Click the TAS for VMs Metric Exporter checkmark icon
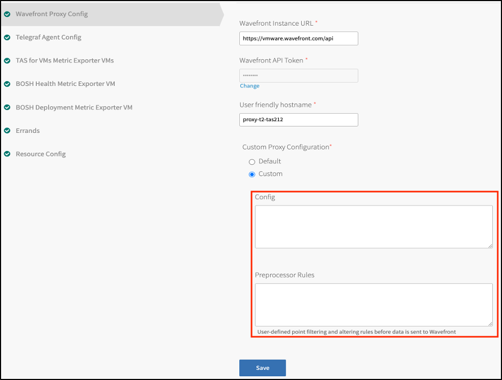The height and width of the screenshot is (380, 502). pos(7,61)
